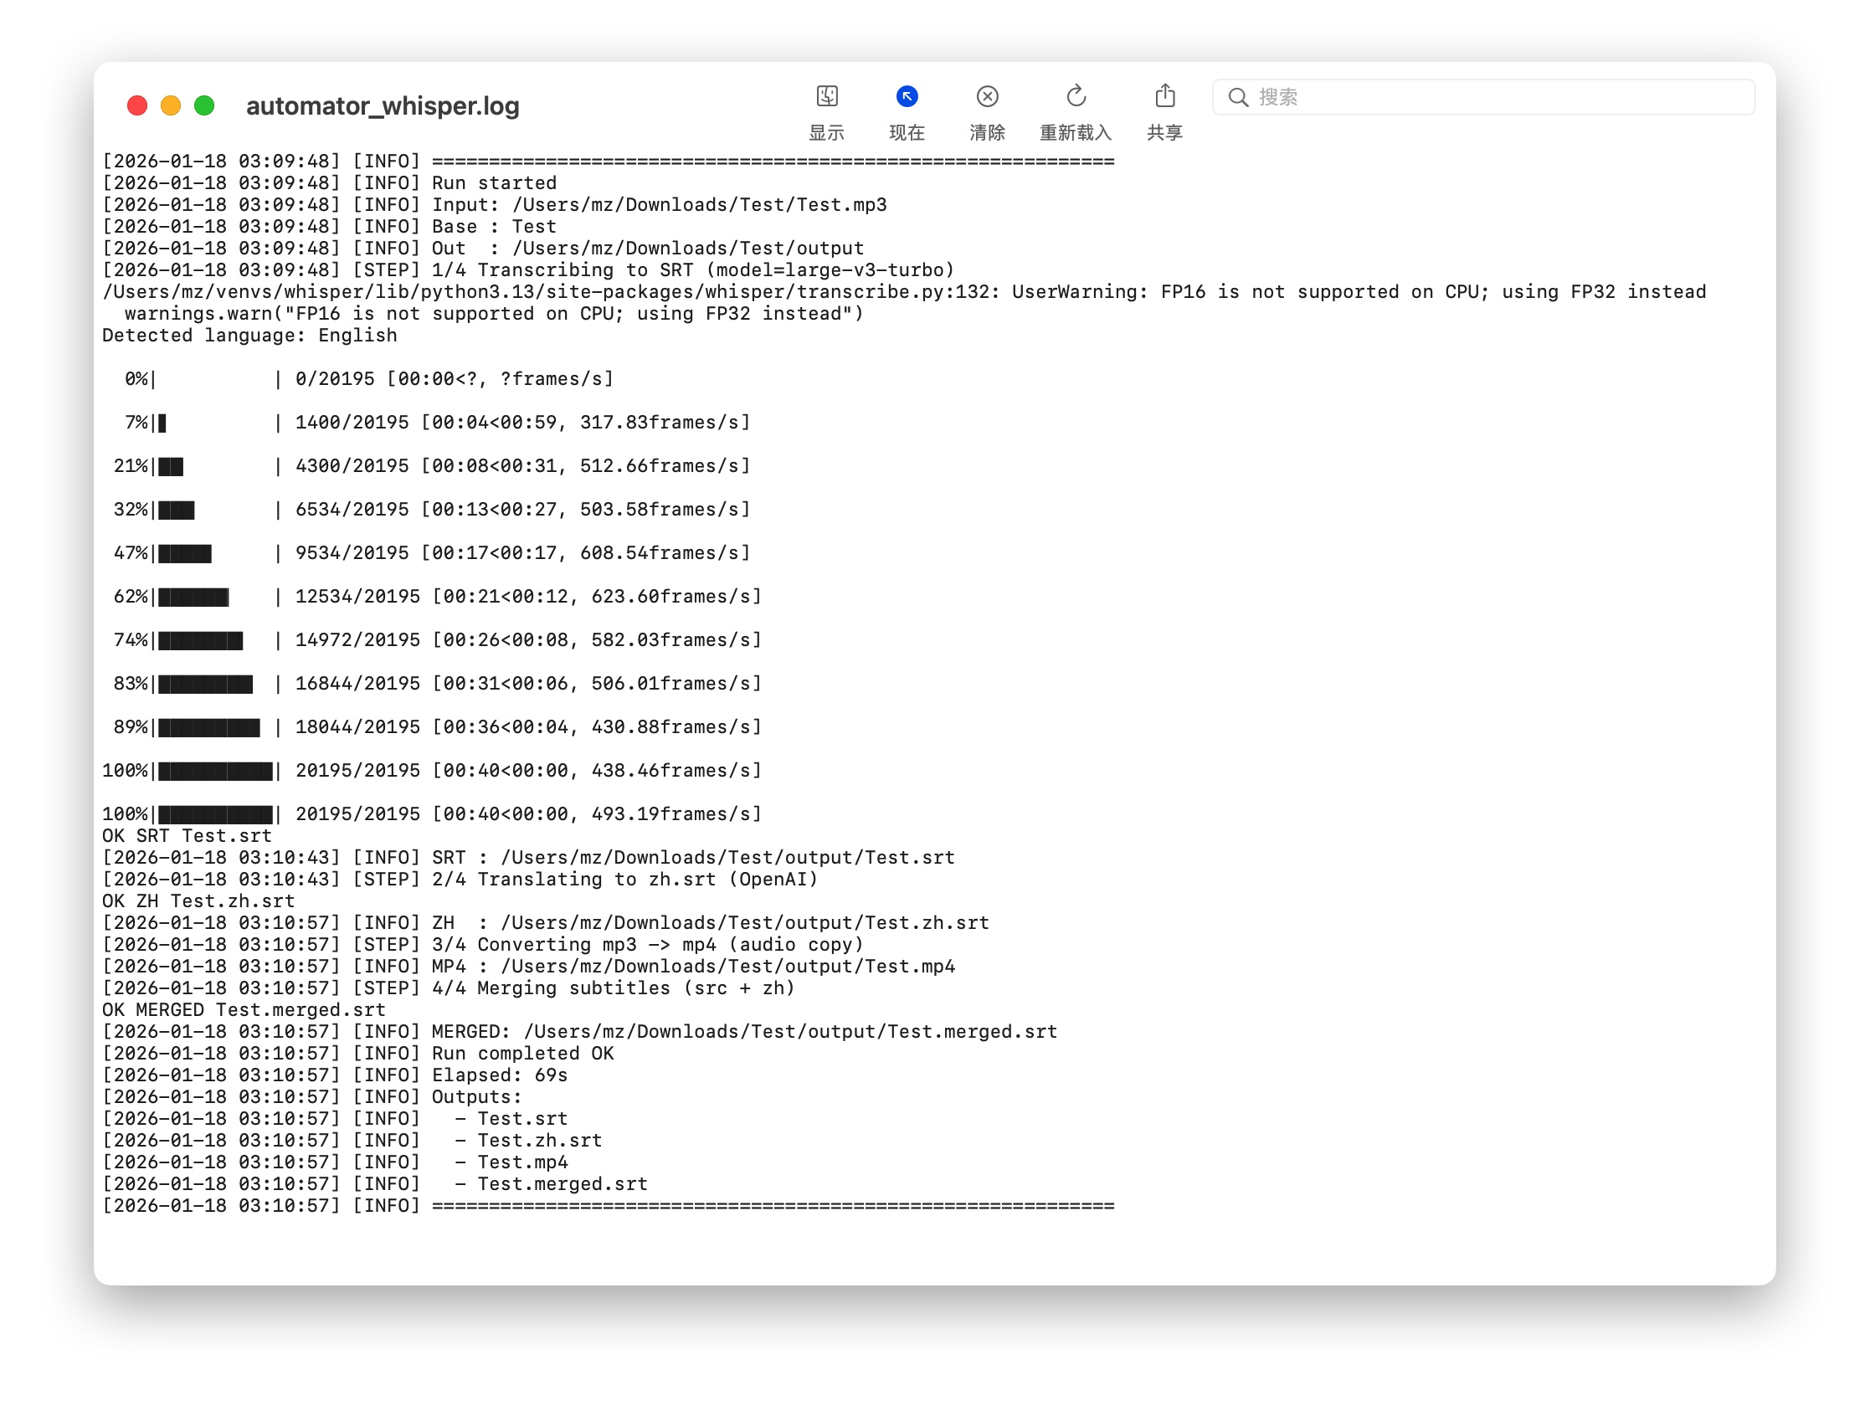Click the 100% completed progress bar line
The height and width of the screenshot is (1411, 1870).
click(431, 770)
